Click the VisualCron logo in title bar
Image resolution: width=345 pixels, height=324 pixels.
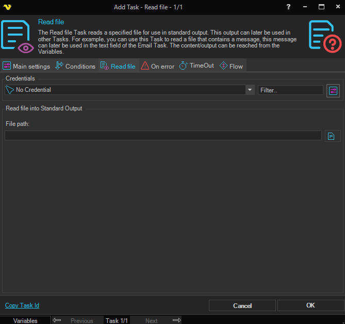tap(7, 7)
